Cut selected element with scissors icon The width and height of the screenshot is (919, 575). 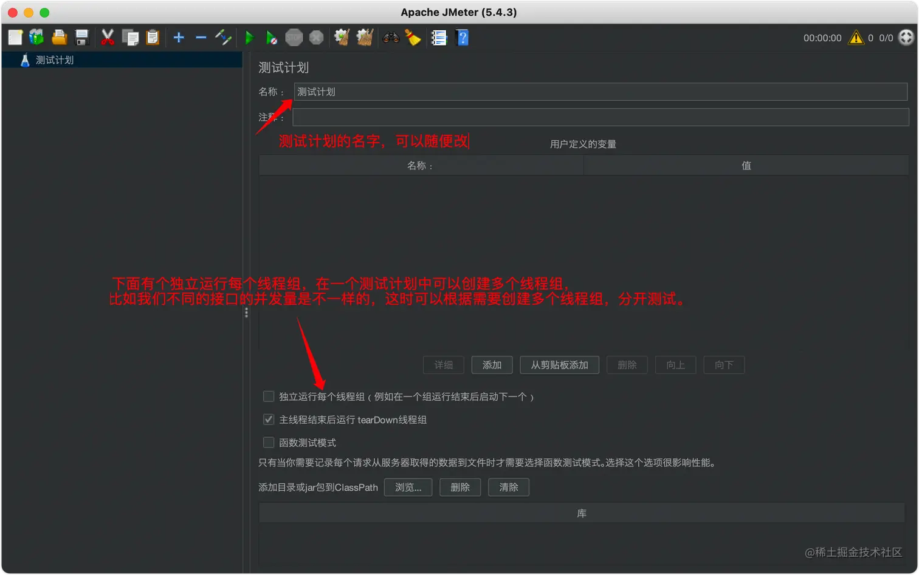point(108,38)
